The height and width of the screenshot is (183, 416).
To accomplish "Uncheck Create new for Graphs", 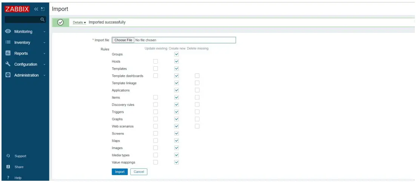I will tap(177, 119).
